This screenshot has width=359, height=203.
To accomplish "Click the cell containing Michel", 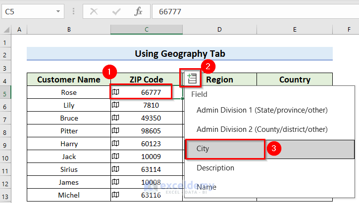I will pyautogui.click(x=69, y=195).
